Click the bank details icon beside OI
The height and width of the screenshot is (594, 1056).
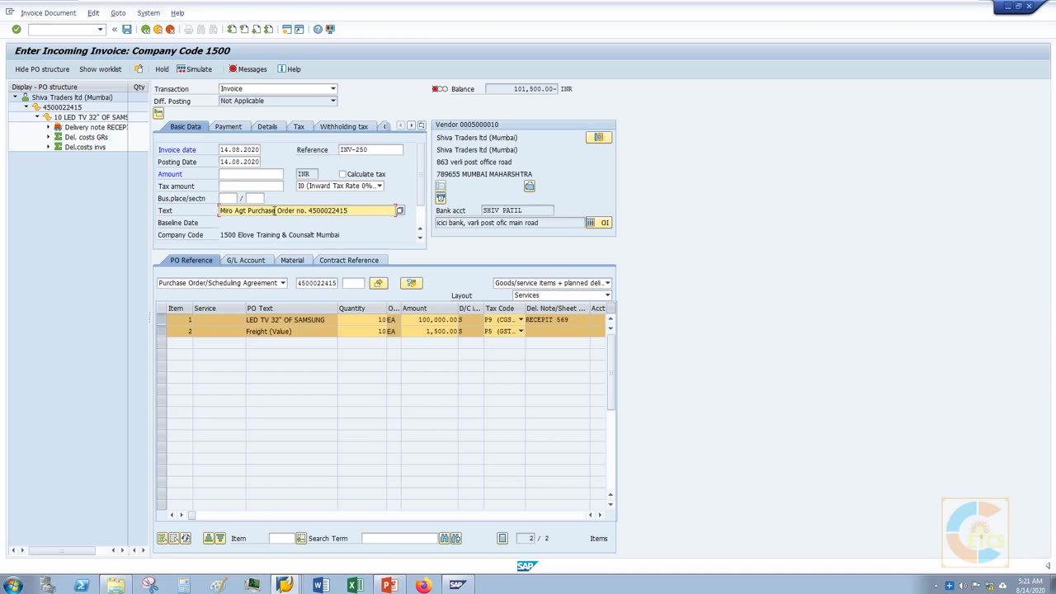pos(591,223)
